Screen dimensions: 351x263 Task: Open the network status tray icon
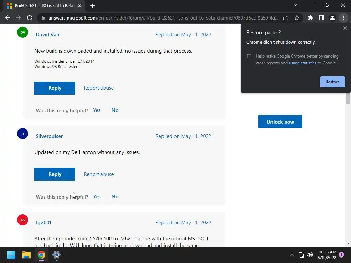pyautogui.click(x=302, y=255)
